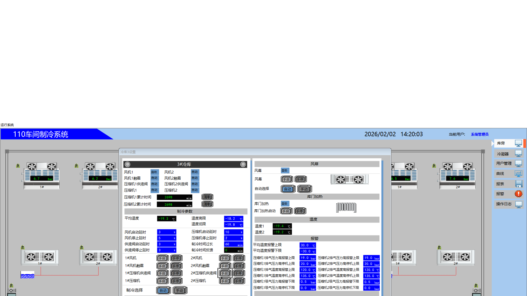Image resolution: width=527 pixels, height=296 pixels.
Task: Set 制冷选择 to 手动 mode
Action: [180, 290]
